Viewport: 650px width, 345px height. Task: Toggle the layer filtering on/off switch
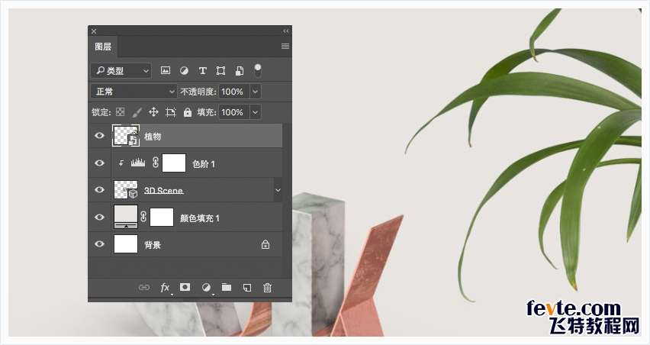click(x=258, y=70)
